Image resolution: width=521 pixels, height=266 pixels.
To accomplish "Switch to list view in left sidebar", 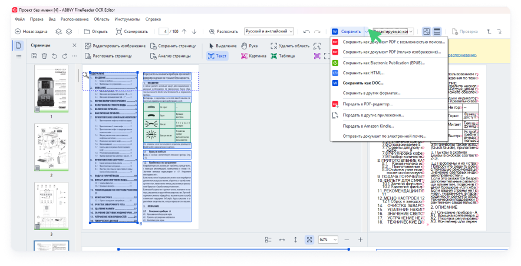I will pyautogui.click(x=19, y=56).
